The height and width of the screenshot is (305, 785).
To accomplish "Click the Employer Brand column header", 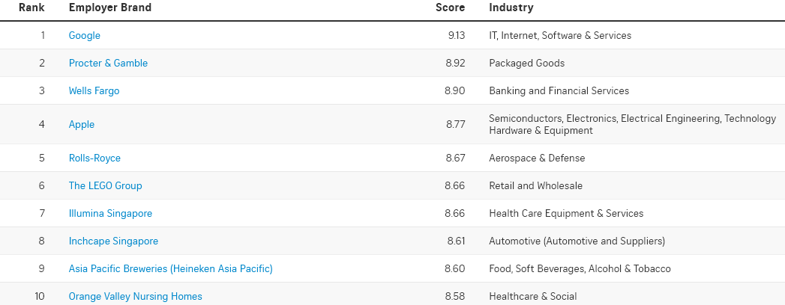I will [x=109, y=7].
